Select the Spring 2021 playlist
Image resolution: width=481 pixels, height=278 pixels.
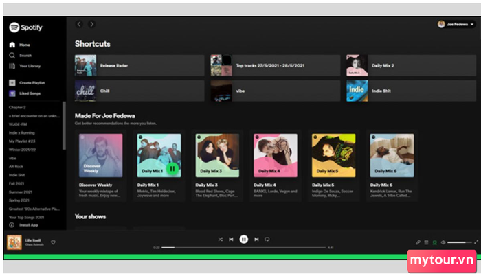click(x=19, y=200)
